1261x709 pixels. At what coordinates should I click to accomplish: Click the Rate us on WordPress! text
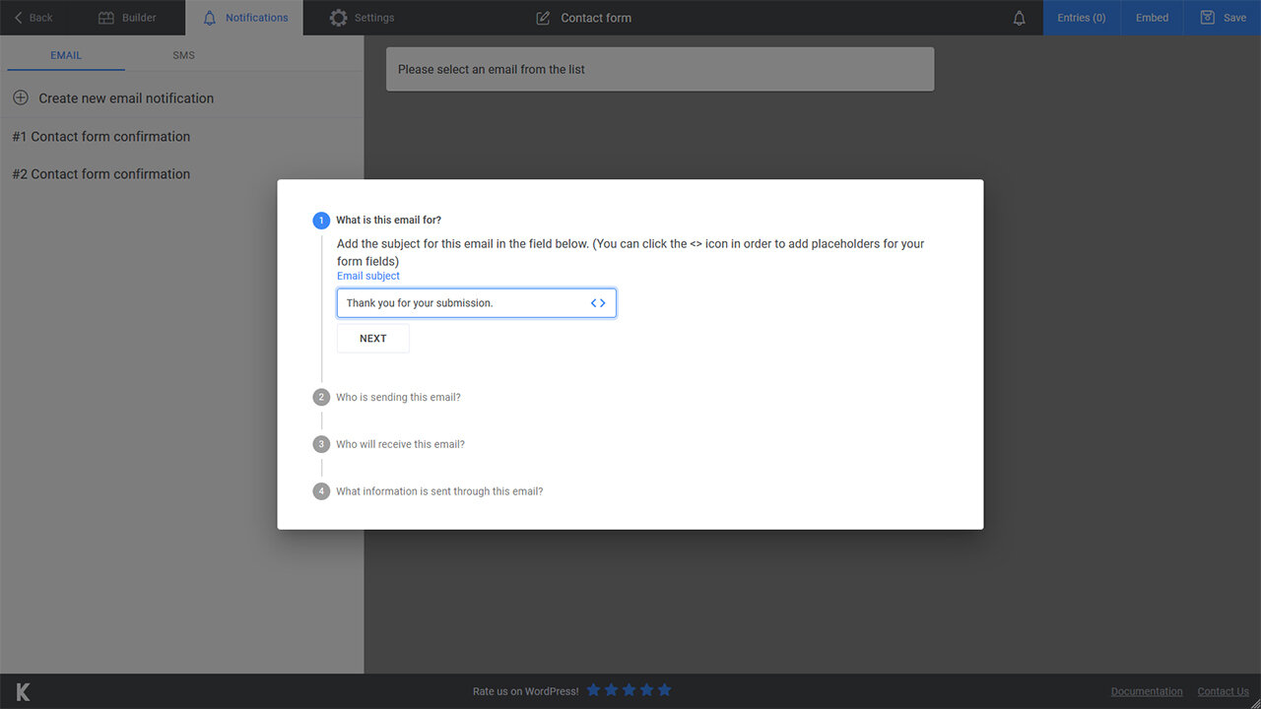(x=526, y=691)
